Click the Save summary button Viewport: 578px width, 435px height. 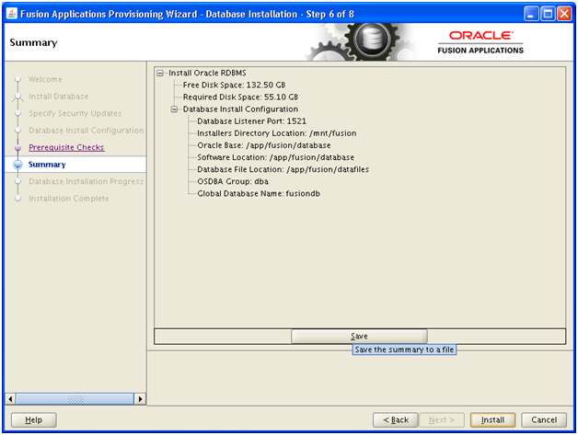(359, 337)
